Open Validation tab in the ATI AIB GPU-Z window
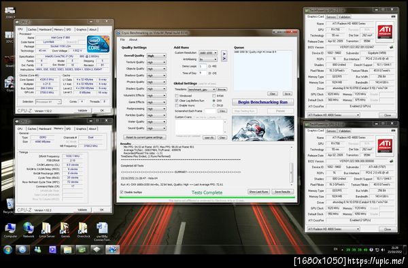408x268 pixels. 345,131
